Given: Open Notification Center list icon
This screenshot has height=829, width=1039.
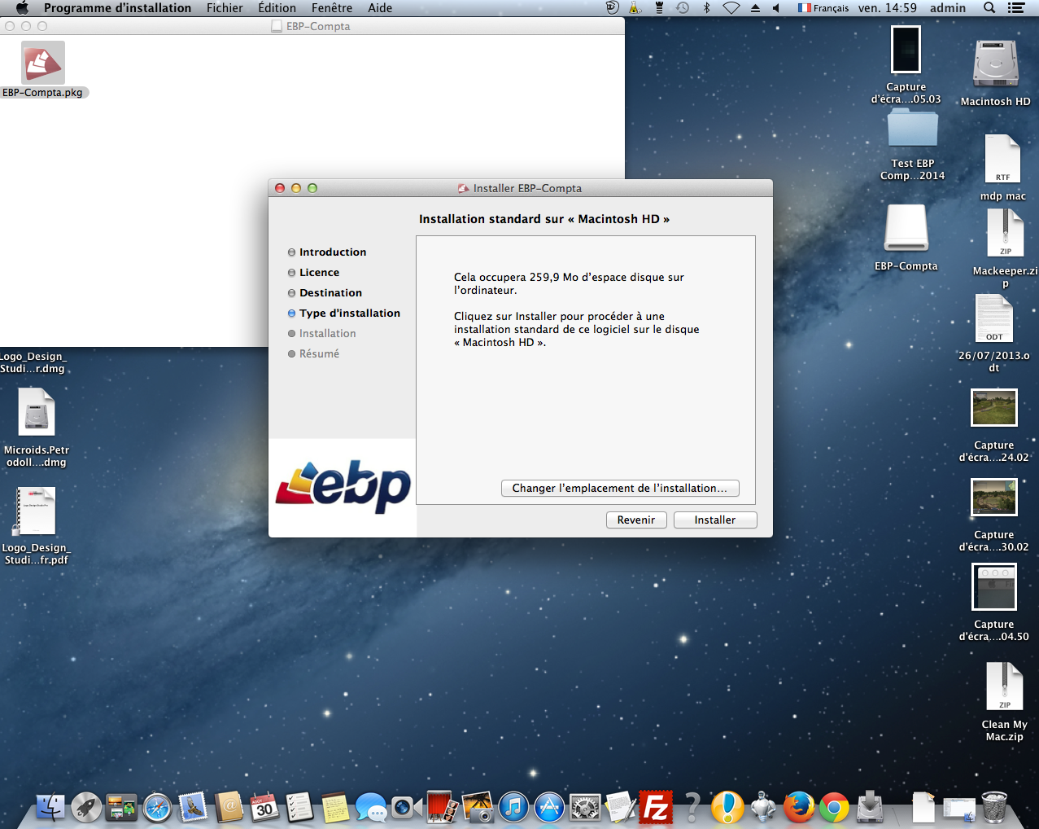Looking at the screenshot, I should pos(1016,8).
